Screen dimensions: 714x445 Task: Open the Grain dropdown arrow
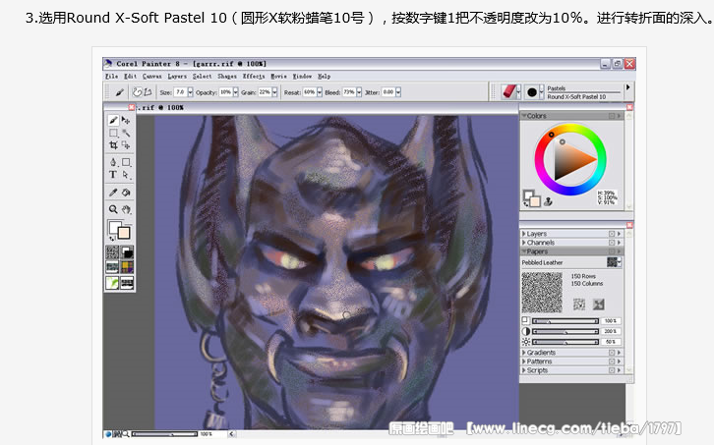(274, 92)
